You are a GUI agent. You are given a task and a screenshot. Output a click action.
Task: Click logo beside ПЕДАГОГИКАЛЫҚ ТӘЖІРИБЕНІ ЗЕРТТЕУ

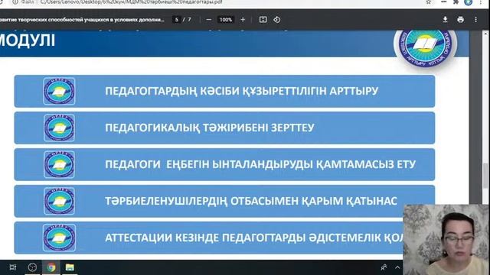click(x=59, y=128)
